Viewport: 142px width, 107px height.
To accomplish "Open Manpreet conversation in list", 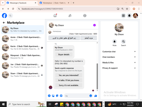I will pyautogui.click(x=22, y=56).
